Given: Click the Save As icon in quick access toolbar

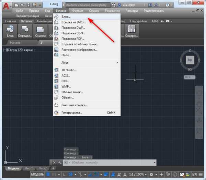Looking at the screenshot, I should coord(34,5).
